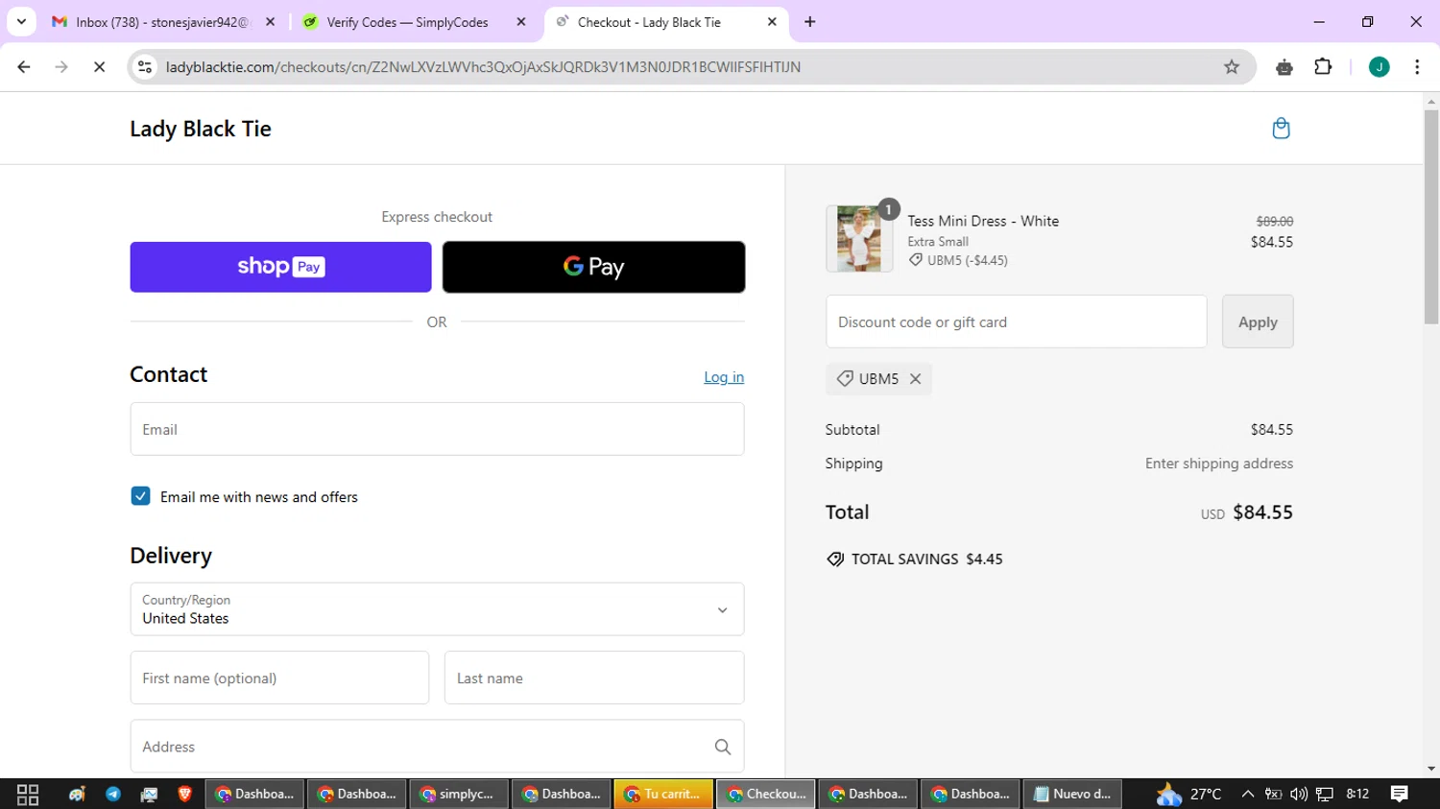
Task: Close the Gmail Inbox tab
Action: (270, 21)
